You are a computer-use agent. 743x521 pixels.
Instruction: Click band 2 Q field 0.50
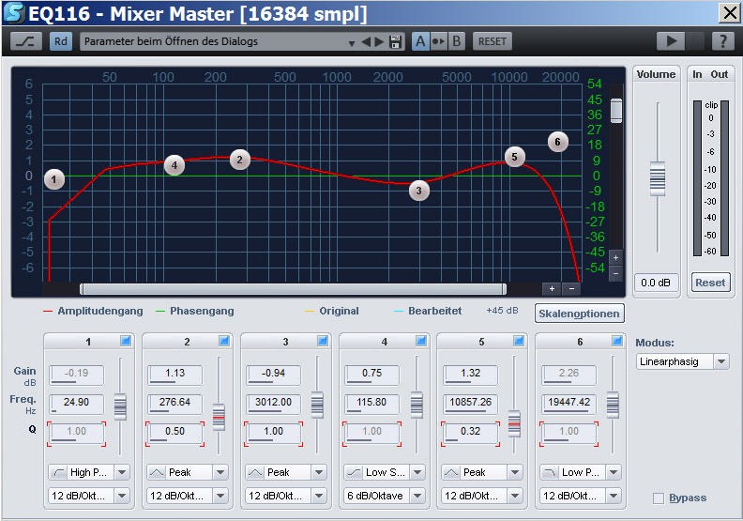(x=174, y=433)
